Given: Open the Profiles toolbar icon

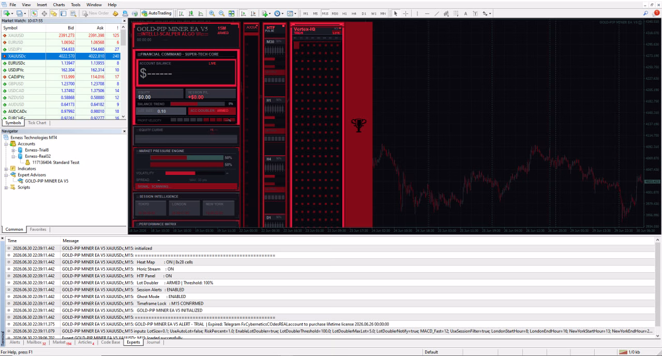Looking at the screenshot, I should 19,13.
